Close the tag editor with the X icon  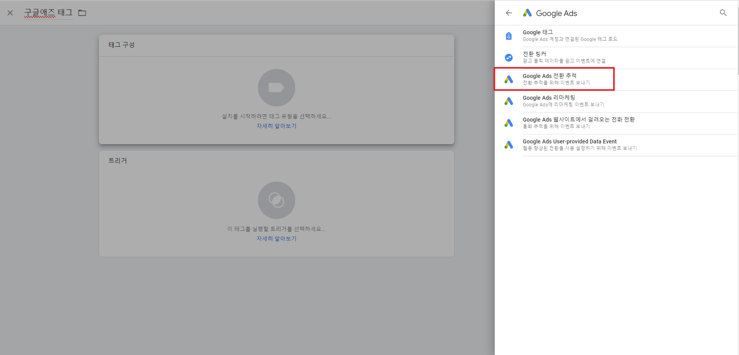[10, 13]
